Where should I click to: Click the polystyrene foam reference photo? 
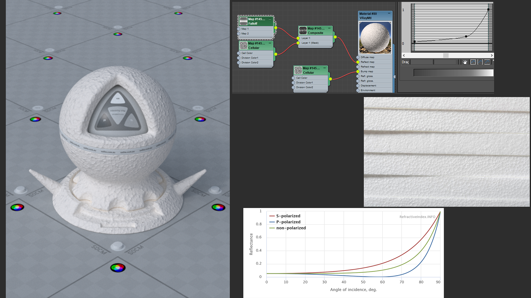point(447,152)
